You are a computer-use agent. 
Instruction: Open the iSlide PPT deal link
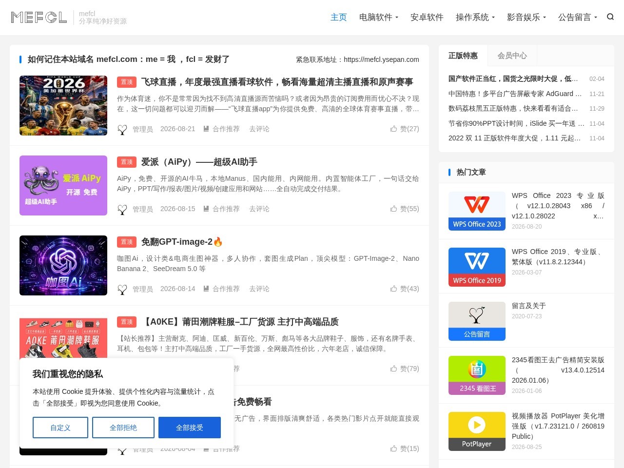click(517, 123)
